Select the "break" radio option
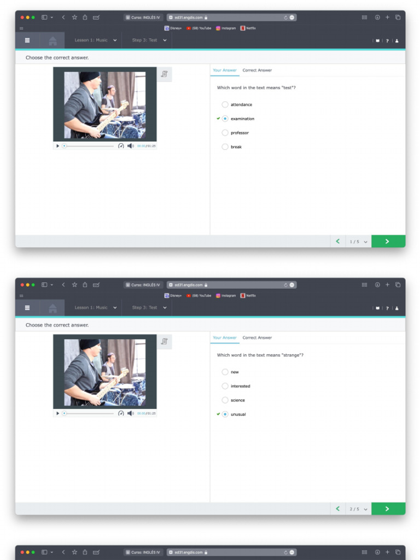The image size is (420, 560). point(225,147)
